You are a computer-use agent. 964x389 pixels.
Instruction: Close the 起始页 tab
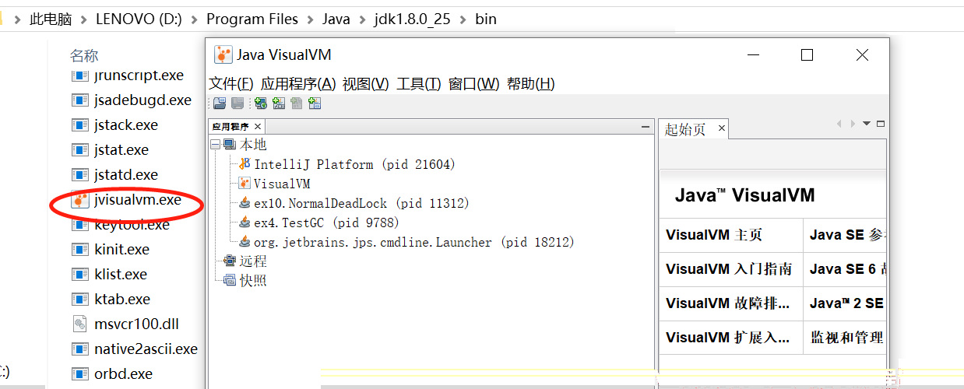722,128
